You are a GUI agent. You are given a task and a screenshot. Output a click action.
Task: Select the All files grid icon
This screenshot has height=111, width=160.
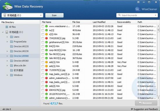7,27
